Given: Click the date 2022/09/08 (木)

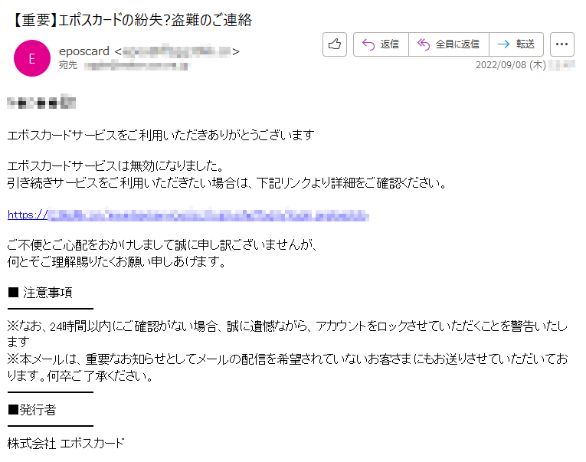Looking at the screenshot, I should [x=510, y=65].
